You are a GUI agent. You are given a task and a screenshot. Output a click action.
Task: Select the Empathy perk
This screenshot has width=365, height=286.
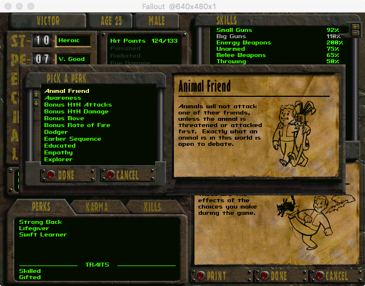point(58,153)
